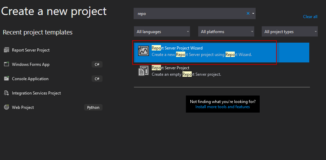326x160 pixels.
Task: Expand the All project types dropdown
Action: (x=290, y=32)
